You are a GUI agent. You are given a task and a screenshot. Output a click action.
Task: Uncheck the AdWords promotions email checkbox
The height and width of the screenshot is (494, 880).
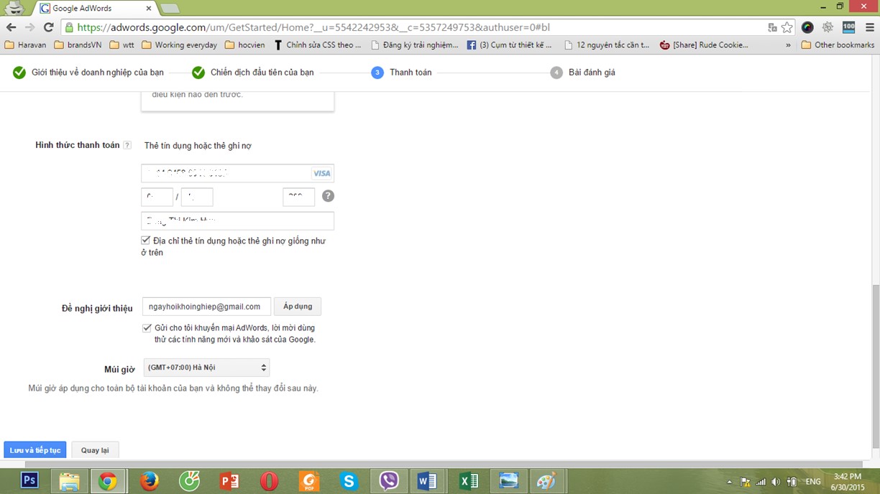coord(147,328)
